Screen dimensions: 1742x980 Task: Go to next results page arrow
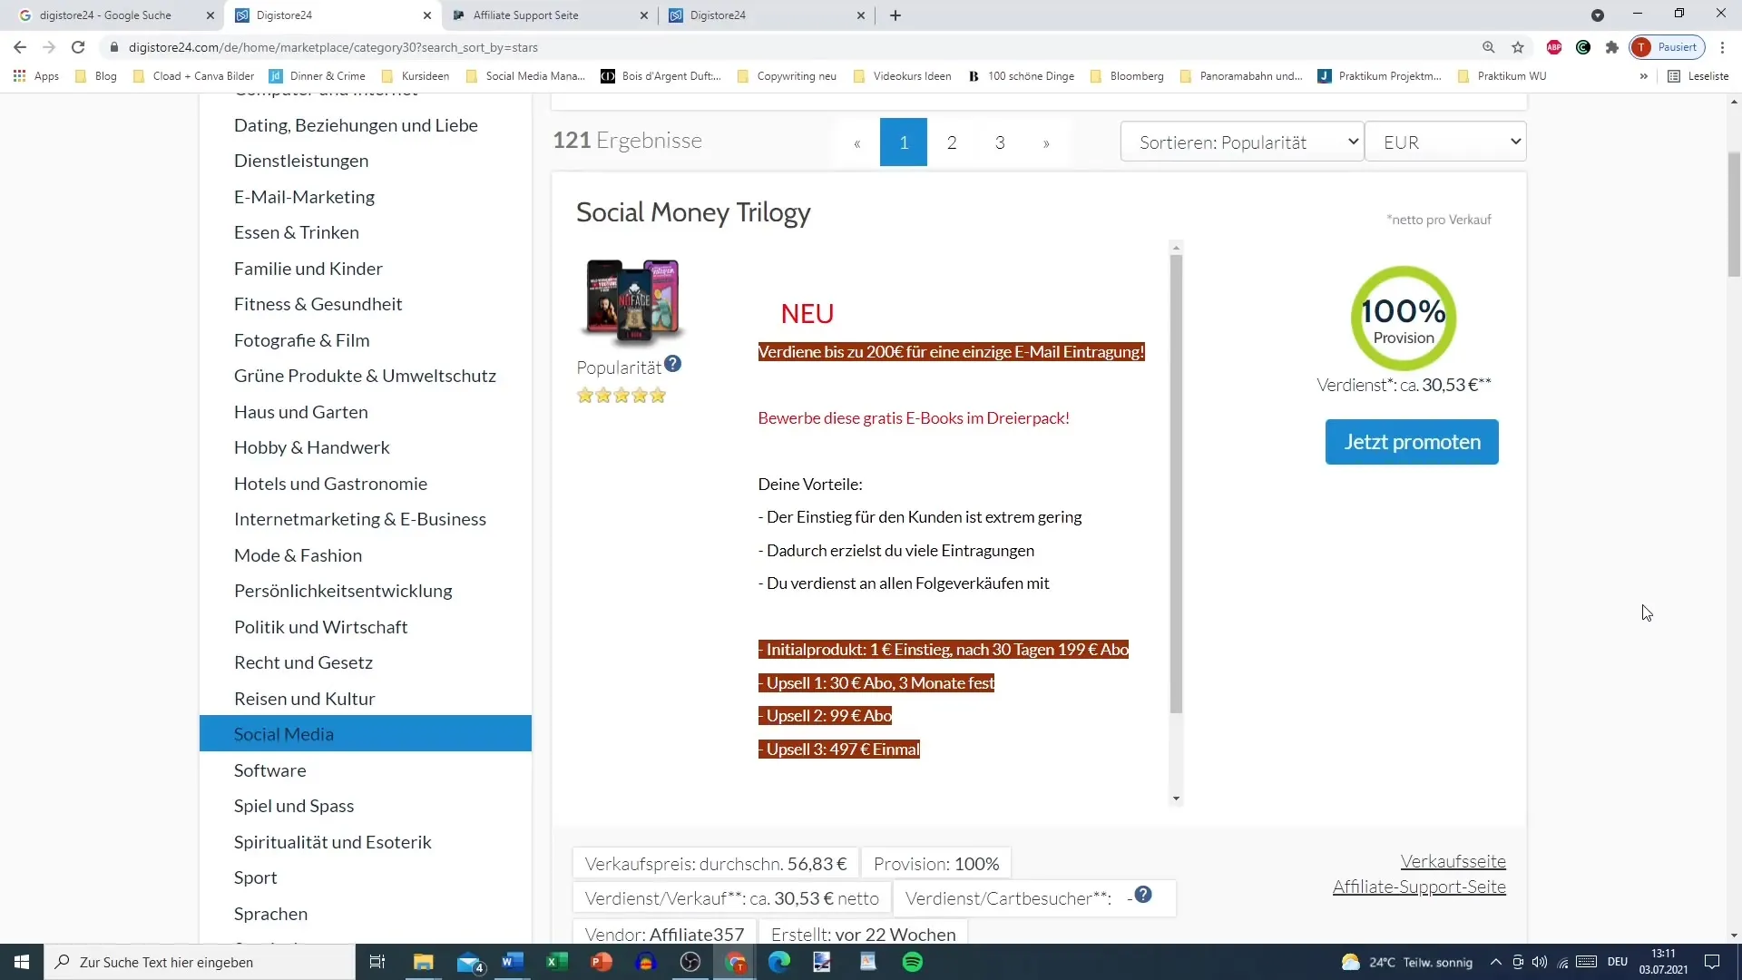(1046, 142)
